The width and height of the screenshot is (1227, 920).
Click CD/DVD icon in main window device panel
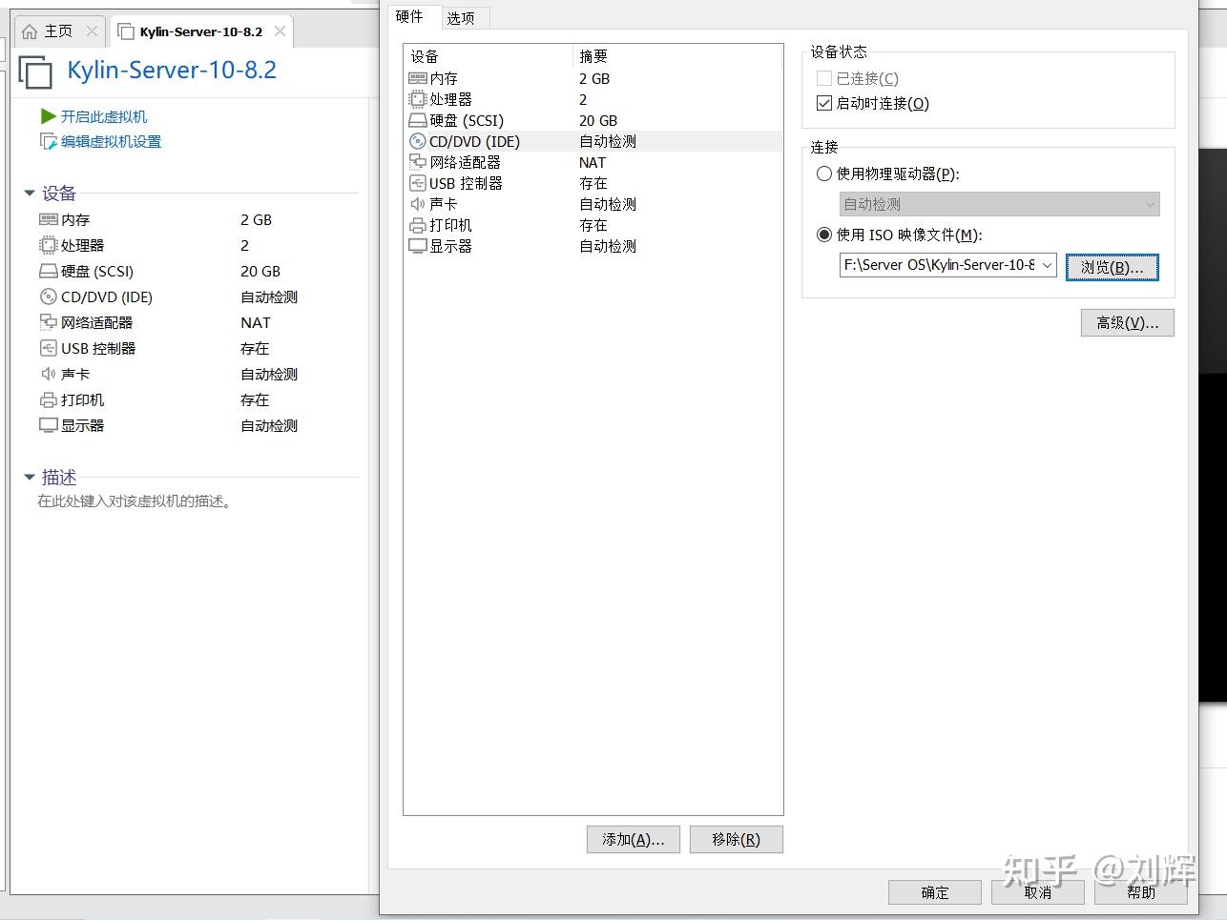(49, 296)
